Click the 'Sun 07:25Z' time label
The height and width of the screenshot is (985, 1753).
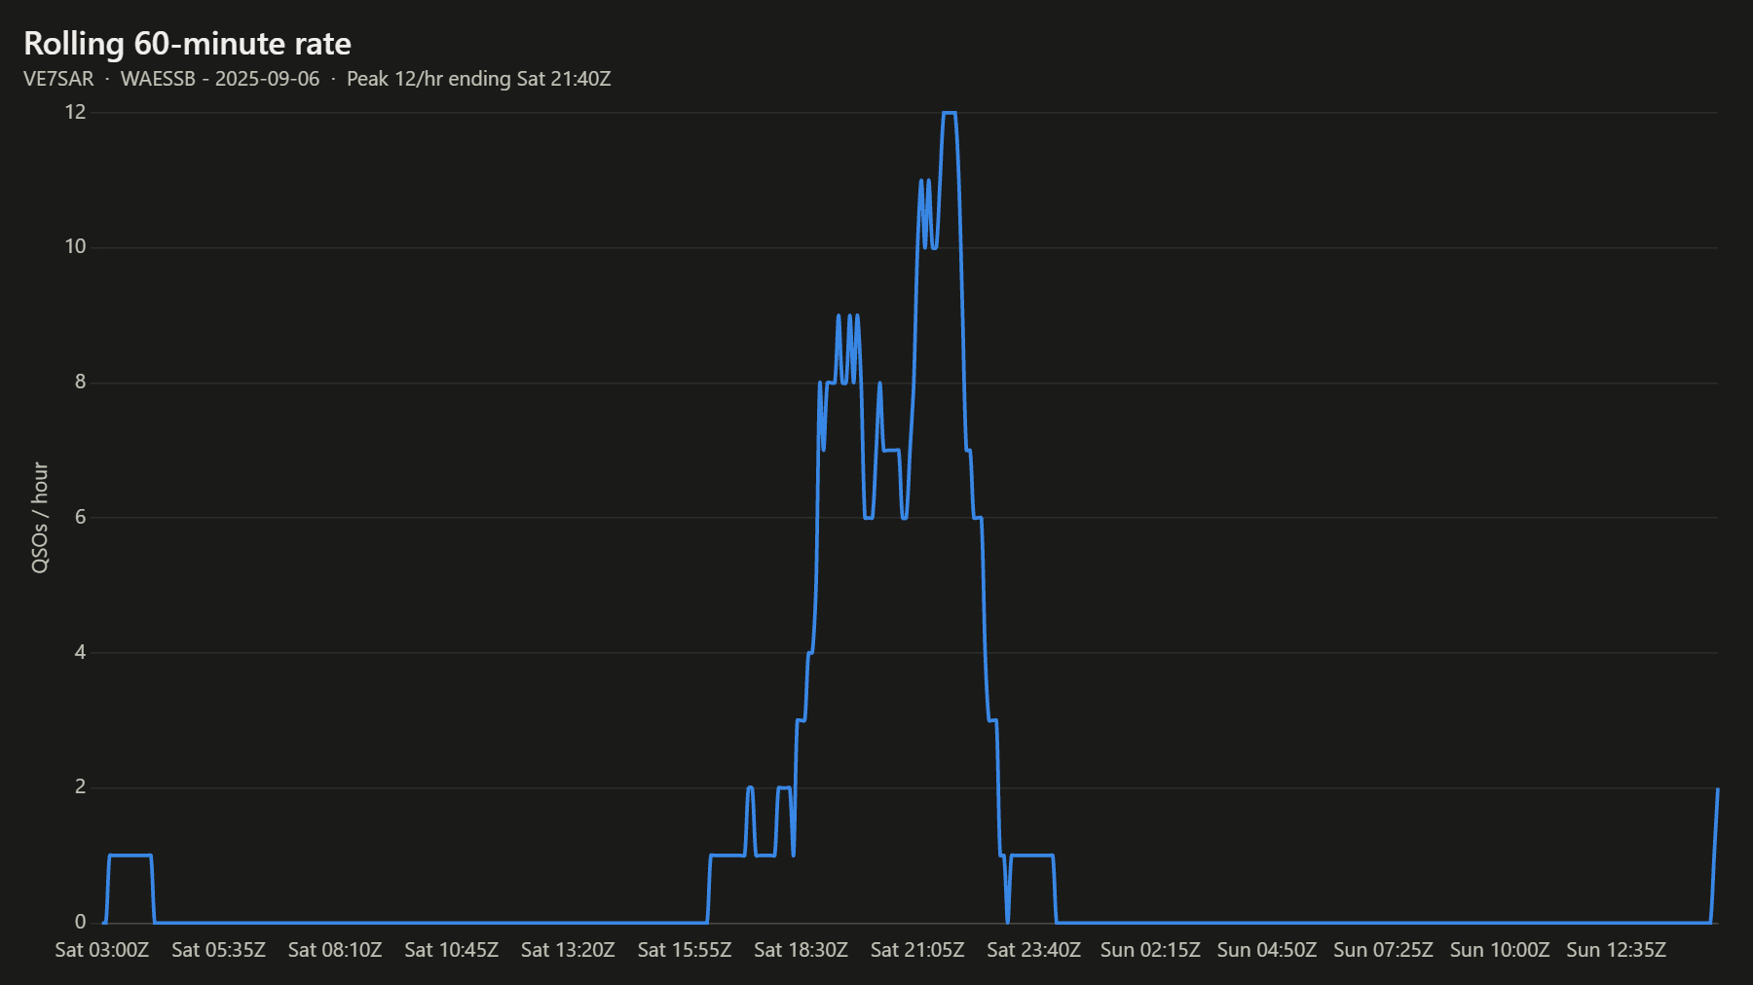pyautogui.click(x=1384, y=950)
